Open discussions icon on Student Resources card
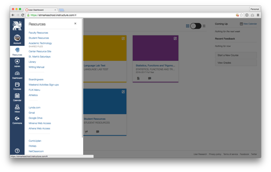The image size is (271, 172). point(98,132)
